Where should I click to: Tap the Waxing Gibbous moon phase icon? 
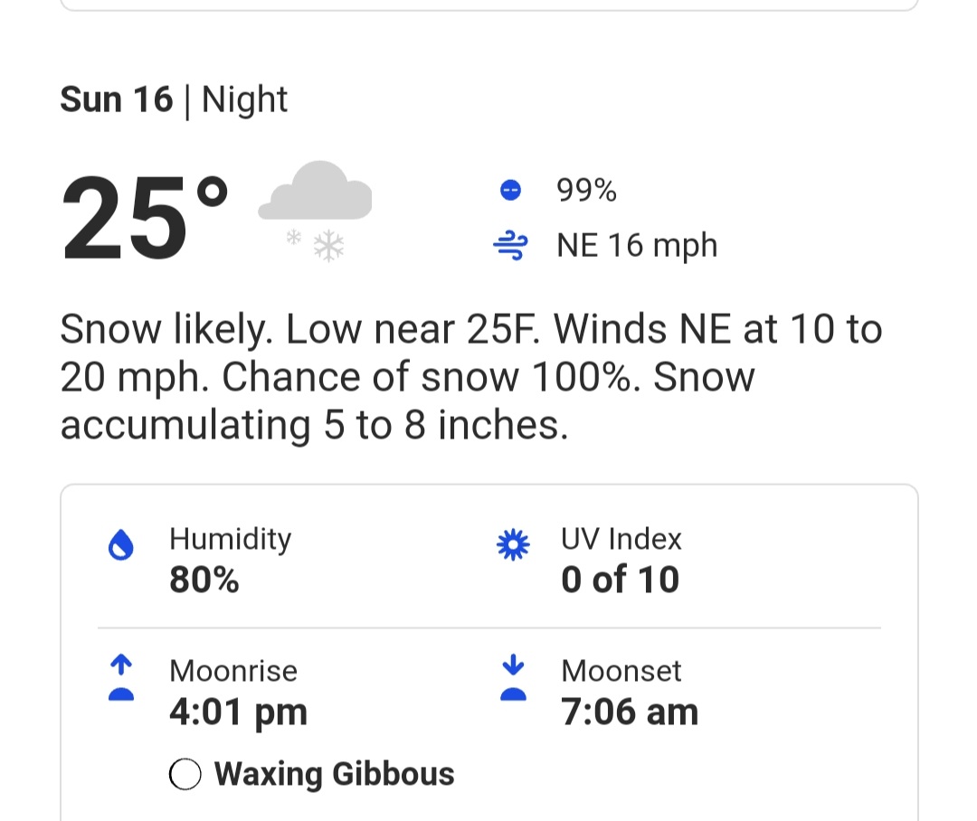185,774
